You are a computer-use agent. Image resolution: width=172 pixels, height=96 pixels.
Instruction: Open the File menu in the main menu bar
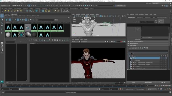(2, 3)
